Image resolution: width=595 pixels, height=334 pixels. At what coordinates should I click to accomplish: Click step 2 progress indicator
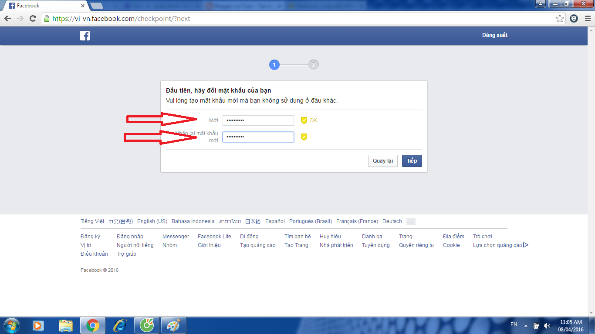coord(313,65)
